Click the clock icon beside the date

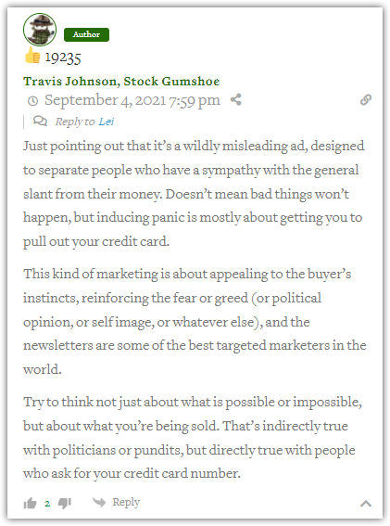[x=32, y=100]
